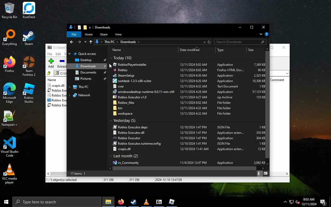This screenshot has height=207, width=331.
Task: Go back using Explorer back arrow
Action: [x=72, y=42]
